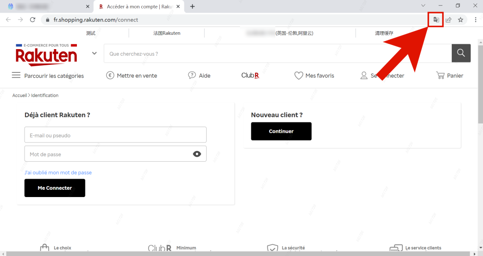
Task: Expand dropdown arrow beside Rakuten logo
Action: point(94,53)
